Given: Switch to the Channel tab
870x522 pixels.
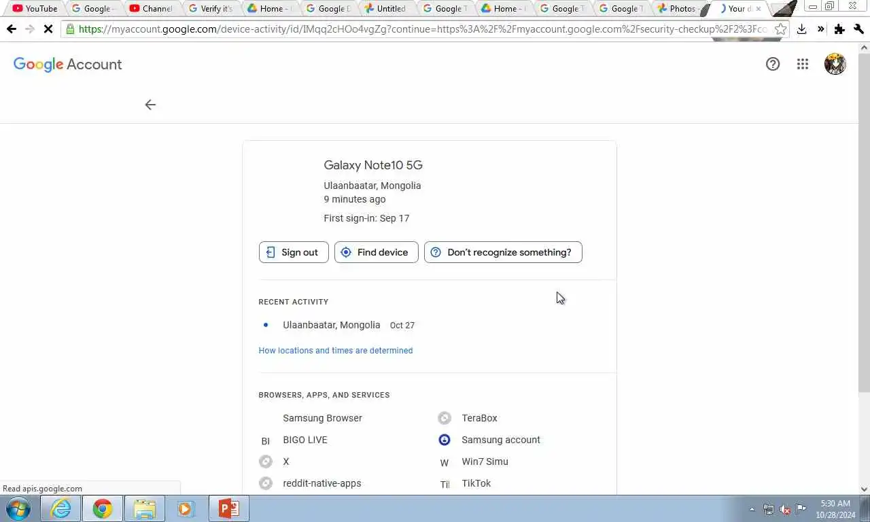Looking at the screenshot, I should [151, 9].
